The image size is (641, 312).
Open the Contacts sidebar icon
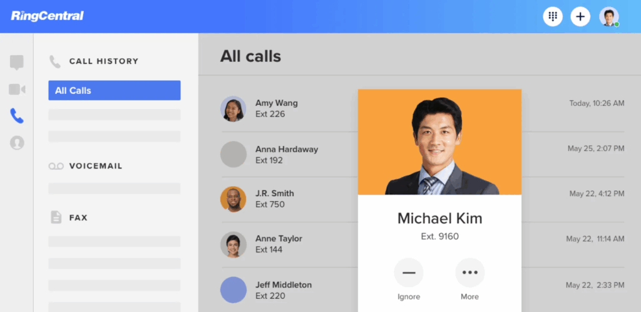pyautogui.click(x=17, y=143)
